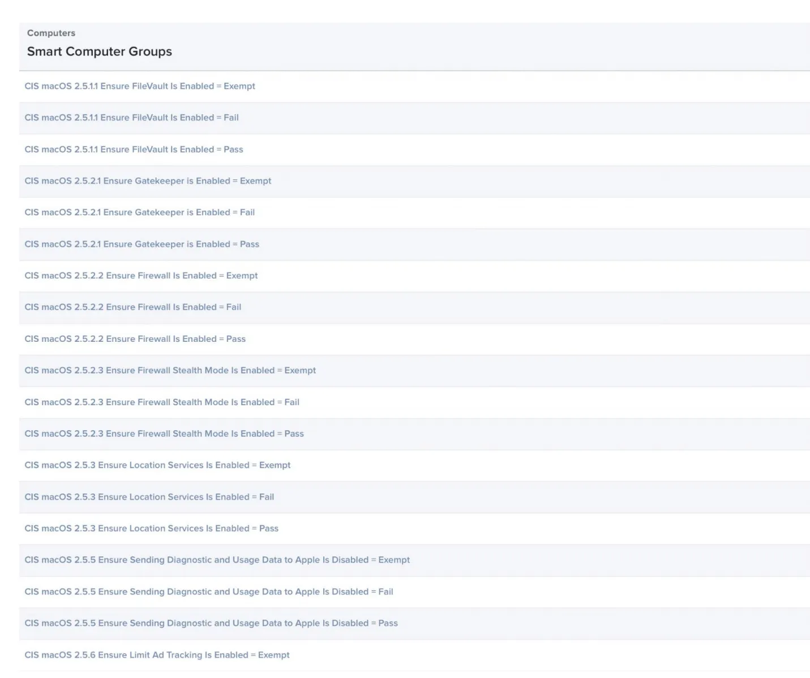
Task: Open Location Services Is Enabled = Exempt group
Action: tap(157, 465)
